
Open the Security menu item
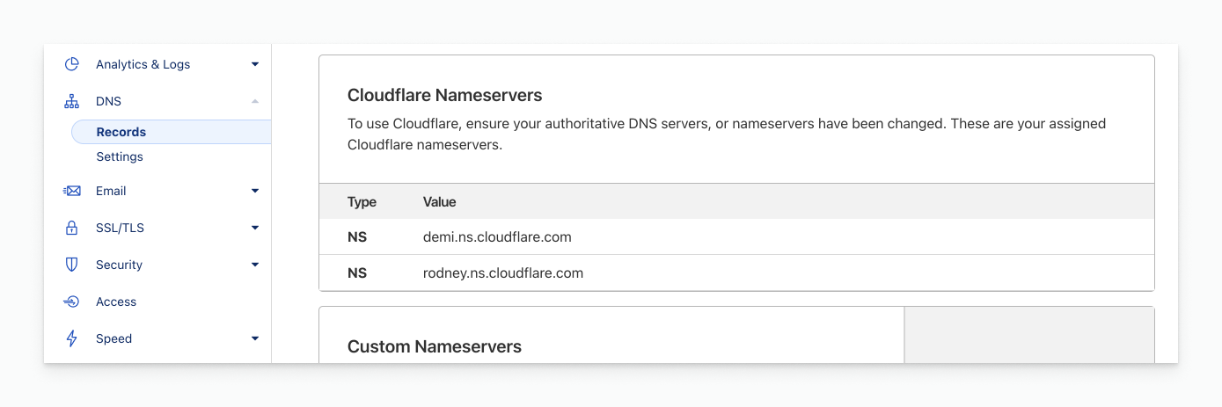[119, 265]
